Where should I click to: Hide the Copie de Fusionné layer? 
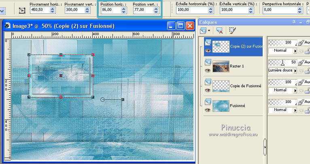(x=208, y=90)
